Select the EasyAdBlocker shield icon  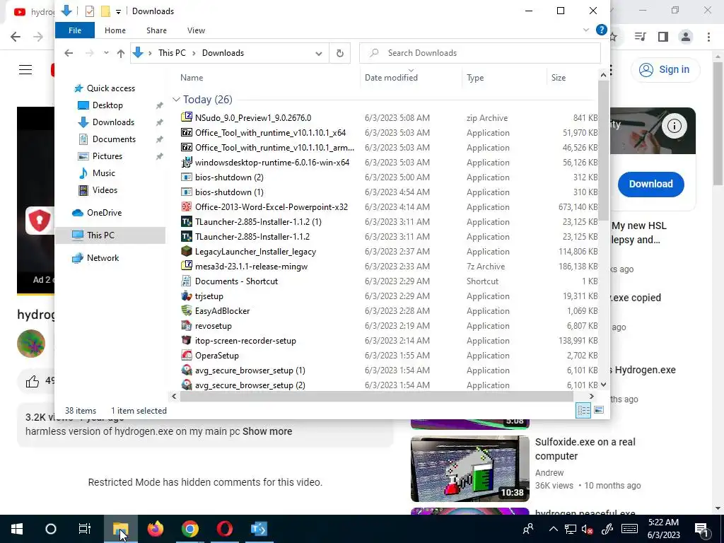187,310
